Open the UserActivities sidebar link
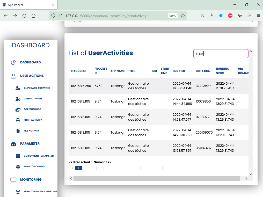 point(33,99)
